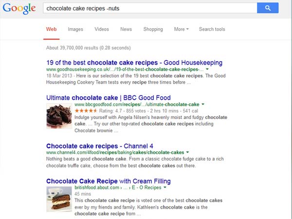Expand the More dropdown menu

pyautogui.click(x=182, y=29)
